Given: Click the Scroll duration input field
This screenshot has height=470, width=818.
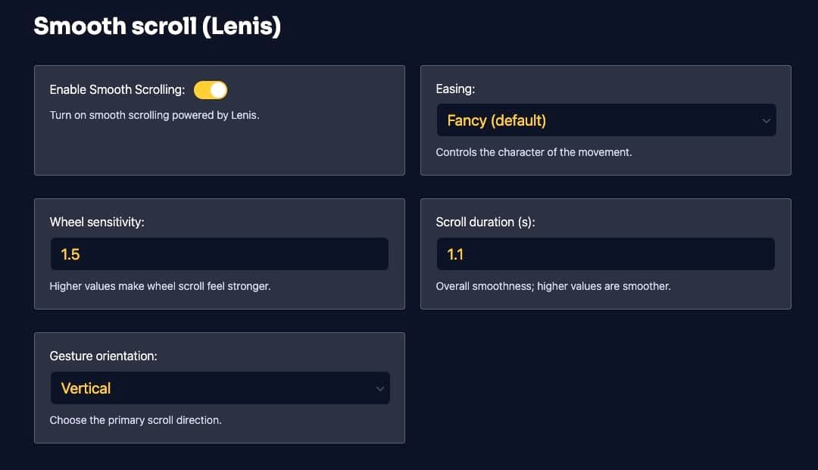Looking at the screenshot, I should 605,254.
